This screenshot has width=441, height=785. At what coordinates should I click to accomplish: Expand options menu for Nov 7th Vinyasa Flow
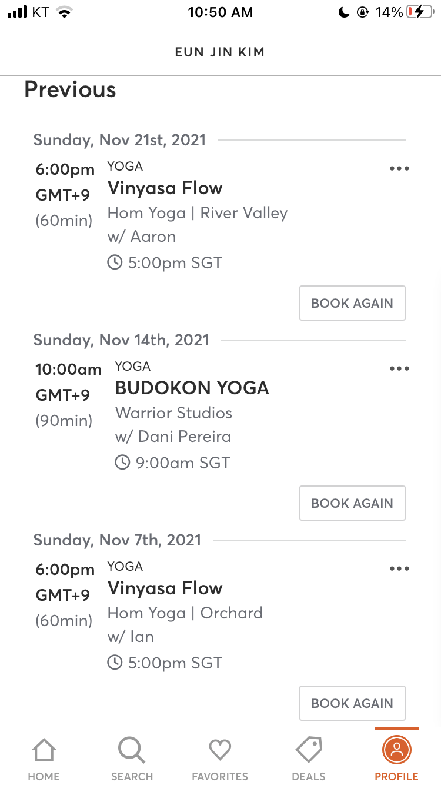tap(399, 569)
